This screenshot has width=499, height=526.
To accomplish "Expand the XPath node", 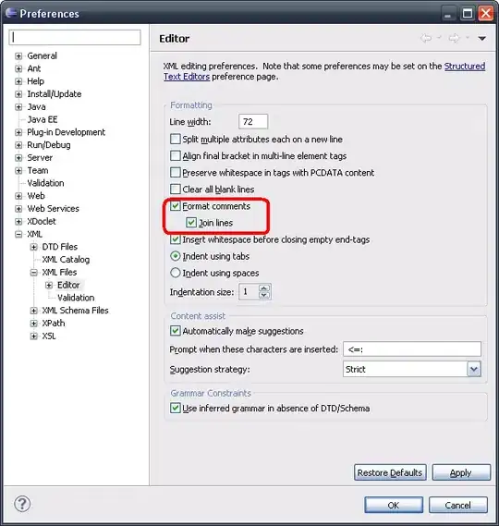I will pyautogui.click(x=33, y=324).
